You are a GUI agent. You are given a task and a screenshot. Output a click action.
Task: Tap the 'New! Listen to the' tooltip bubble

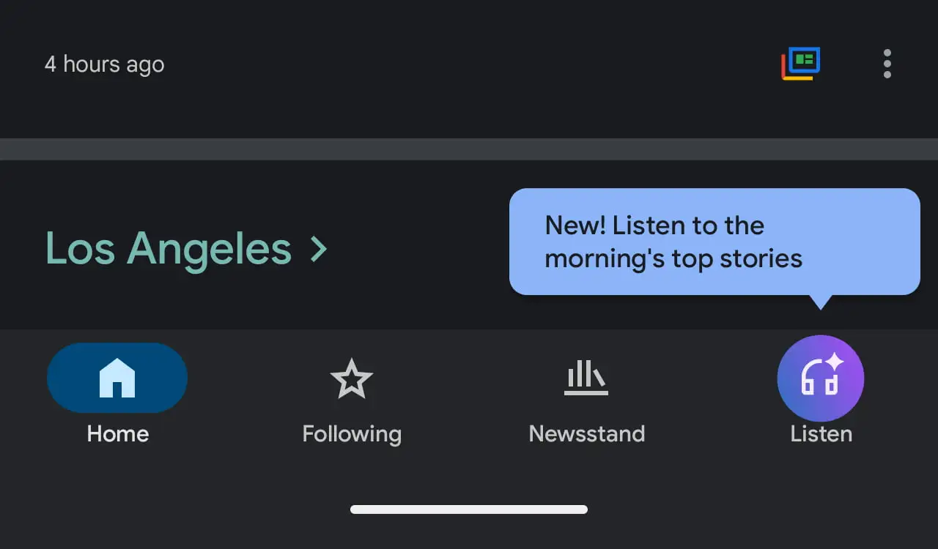pyautogui.click(x=654, y=225)
